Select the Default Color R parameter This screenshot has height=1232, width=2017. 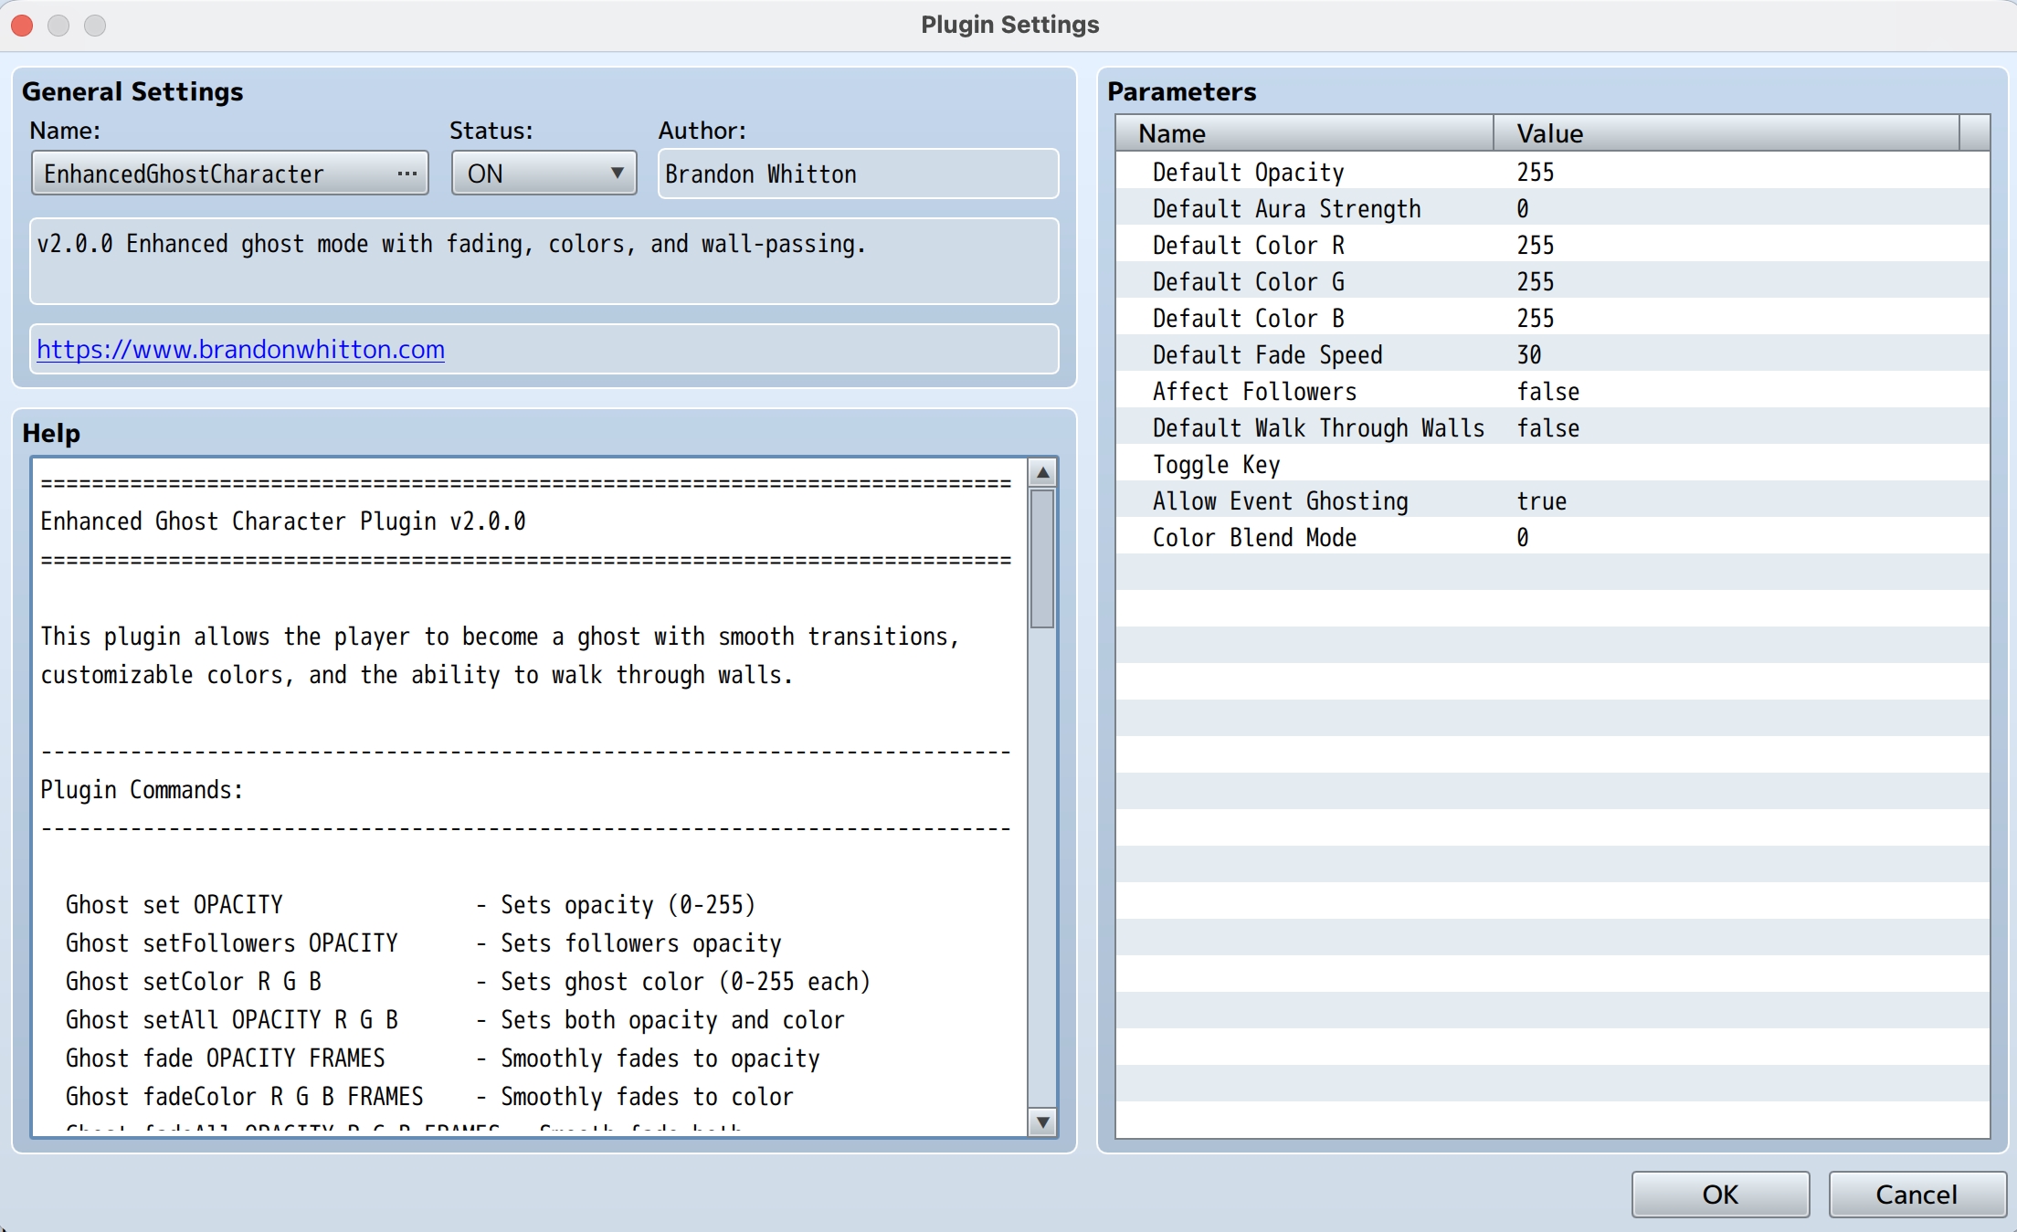pos(1552,245)
